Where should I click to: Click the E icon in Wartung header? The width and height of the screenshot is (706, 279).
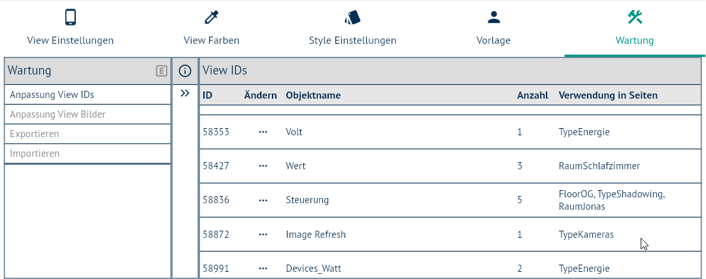tap(161, 71)
